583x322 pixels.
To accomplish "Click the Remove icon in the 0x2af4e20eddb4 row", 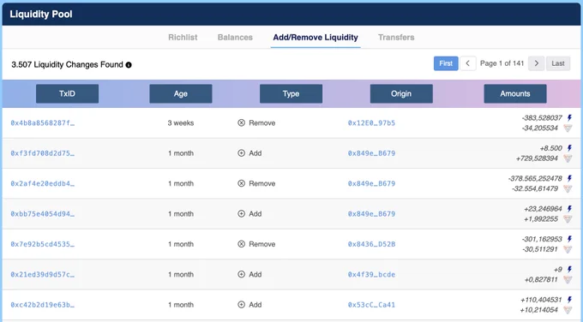I will pyautogui.click(x=241, y=183).
